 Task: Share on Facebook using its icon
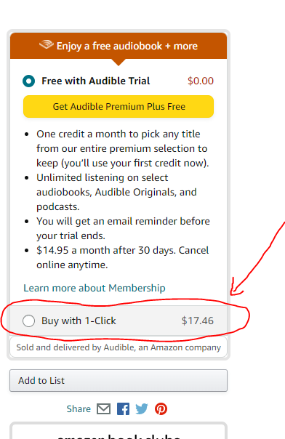point(123,408)
